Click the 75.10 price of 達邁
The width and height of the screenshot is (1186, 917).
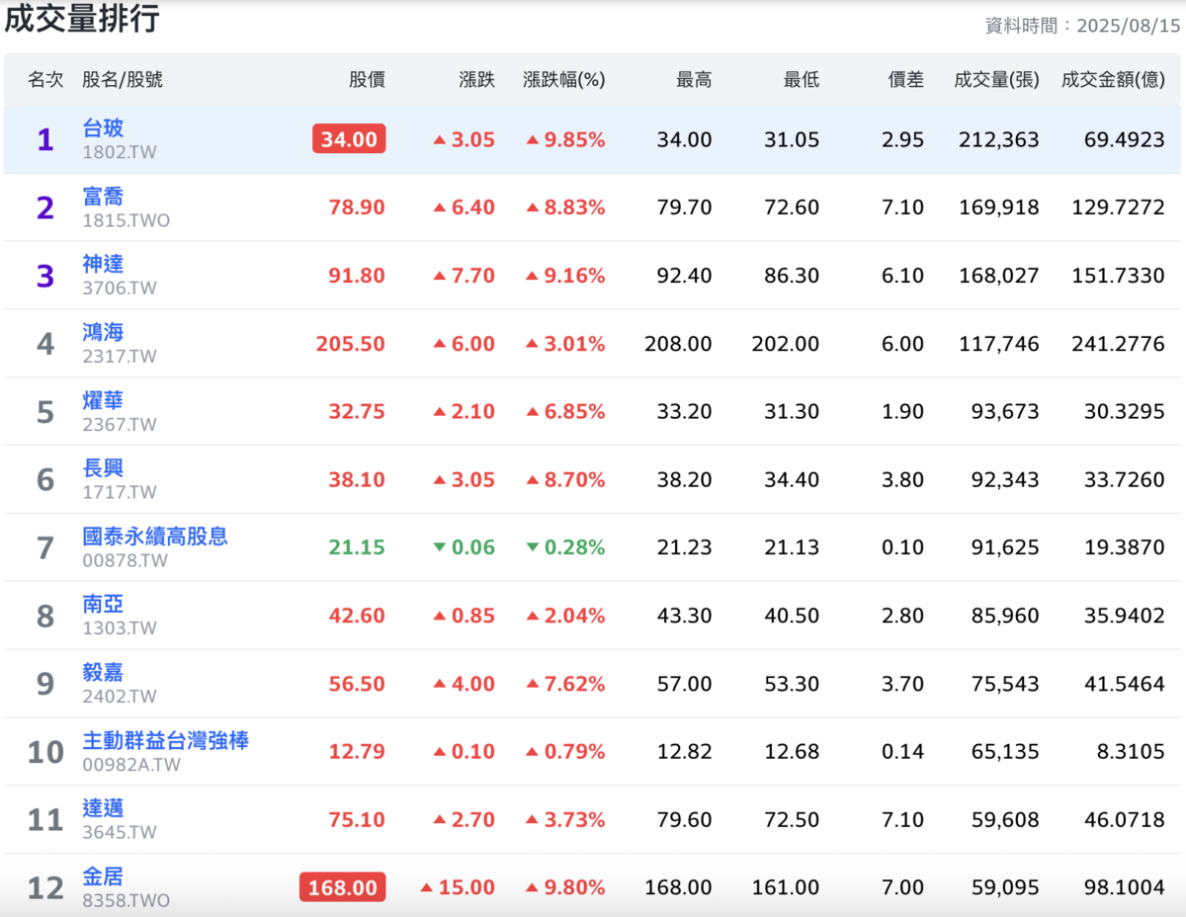[357, 820]
